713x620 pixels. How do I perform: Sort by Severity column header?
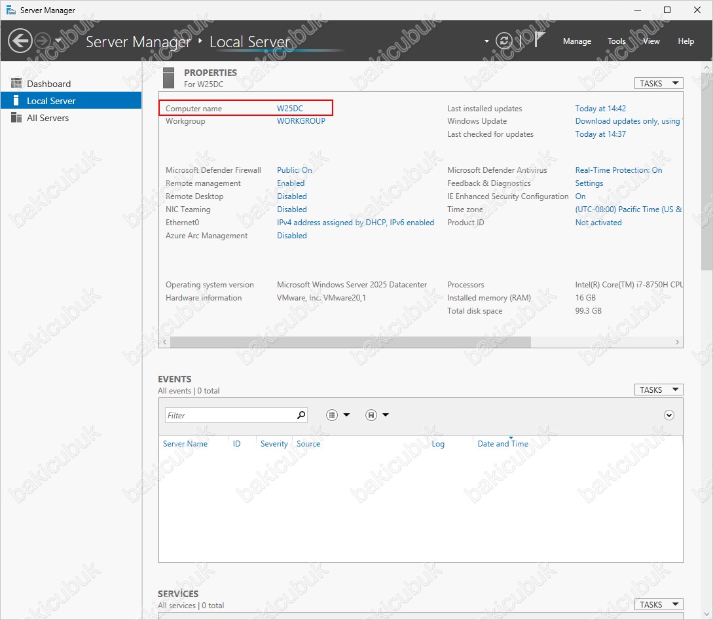pos(274,444)
